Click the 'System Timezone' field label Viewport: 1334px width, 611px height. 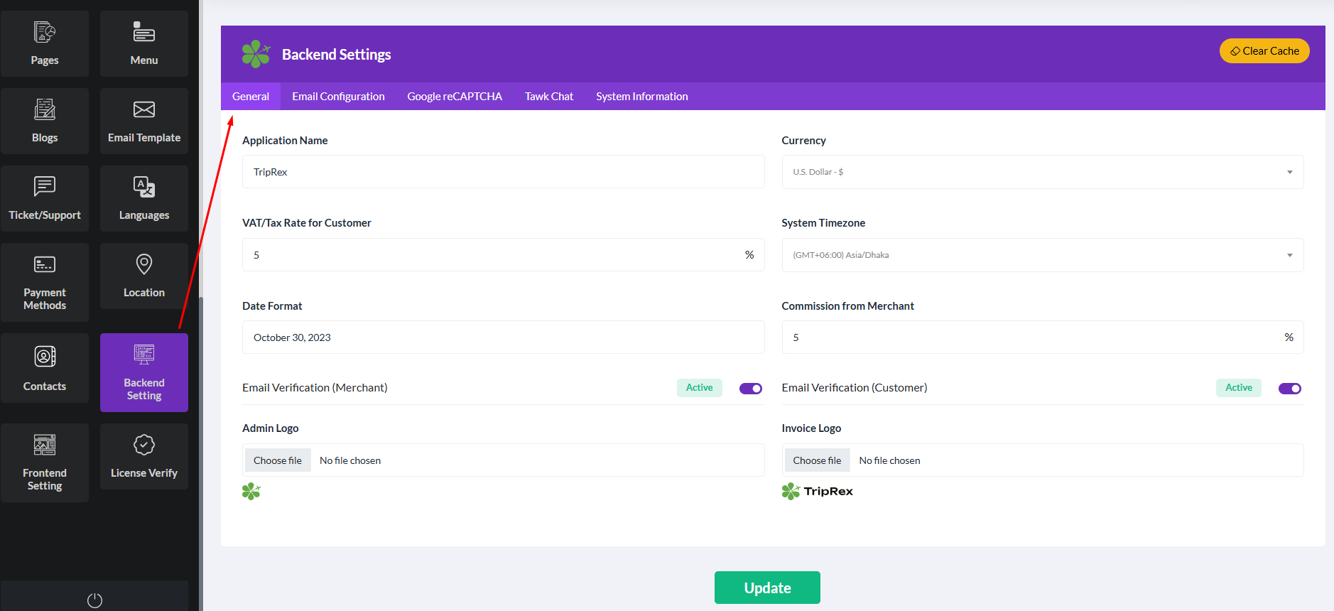click(823, 223)
